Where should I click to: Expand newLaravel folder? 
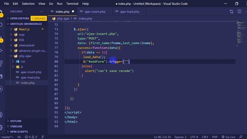pos(11,45)
